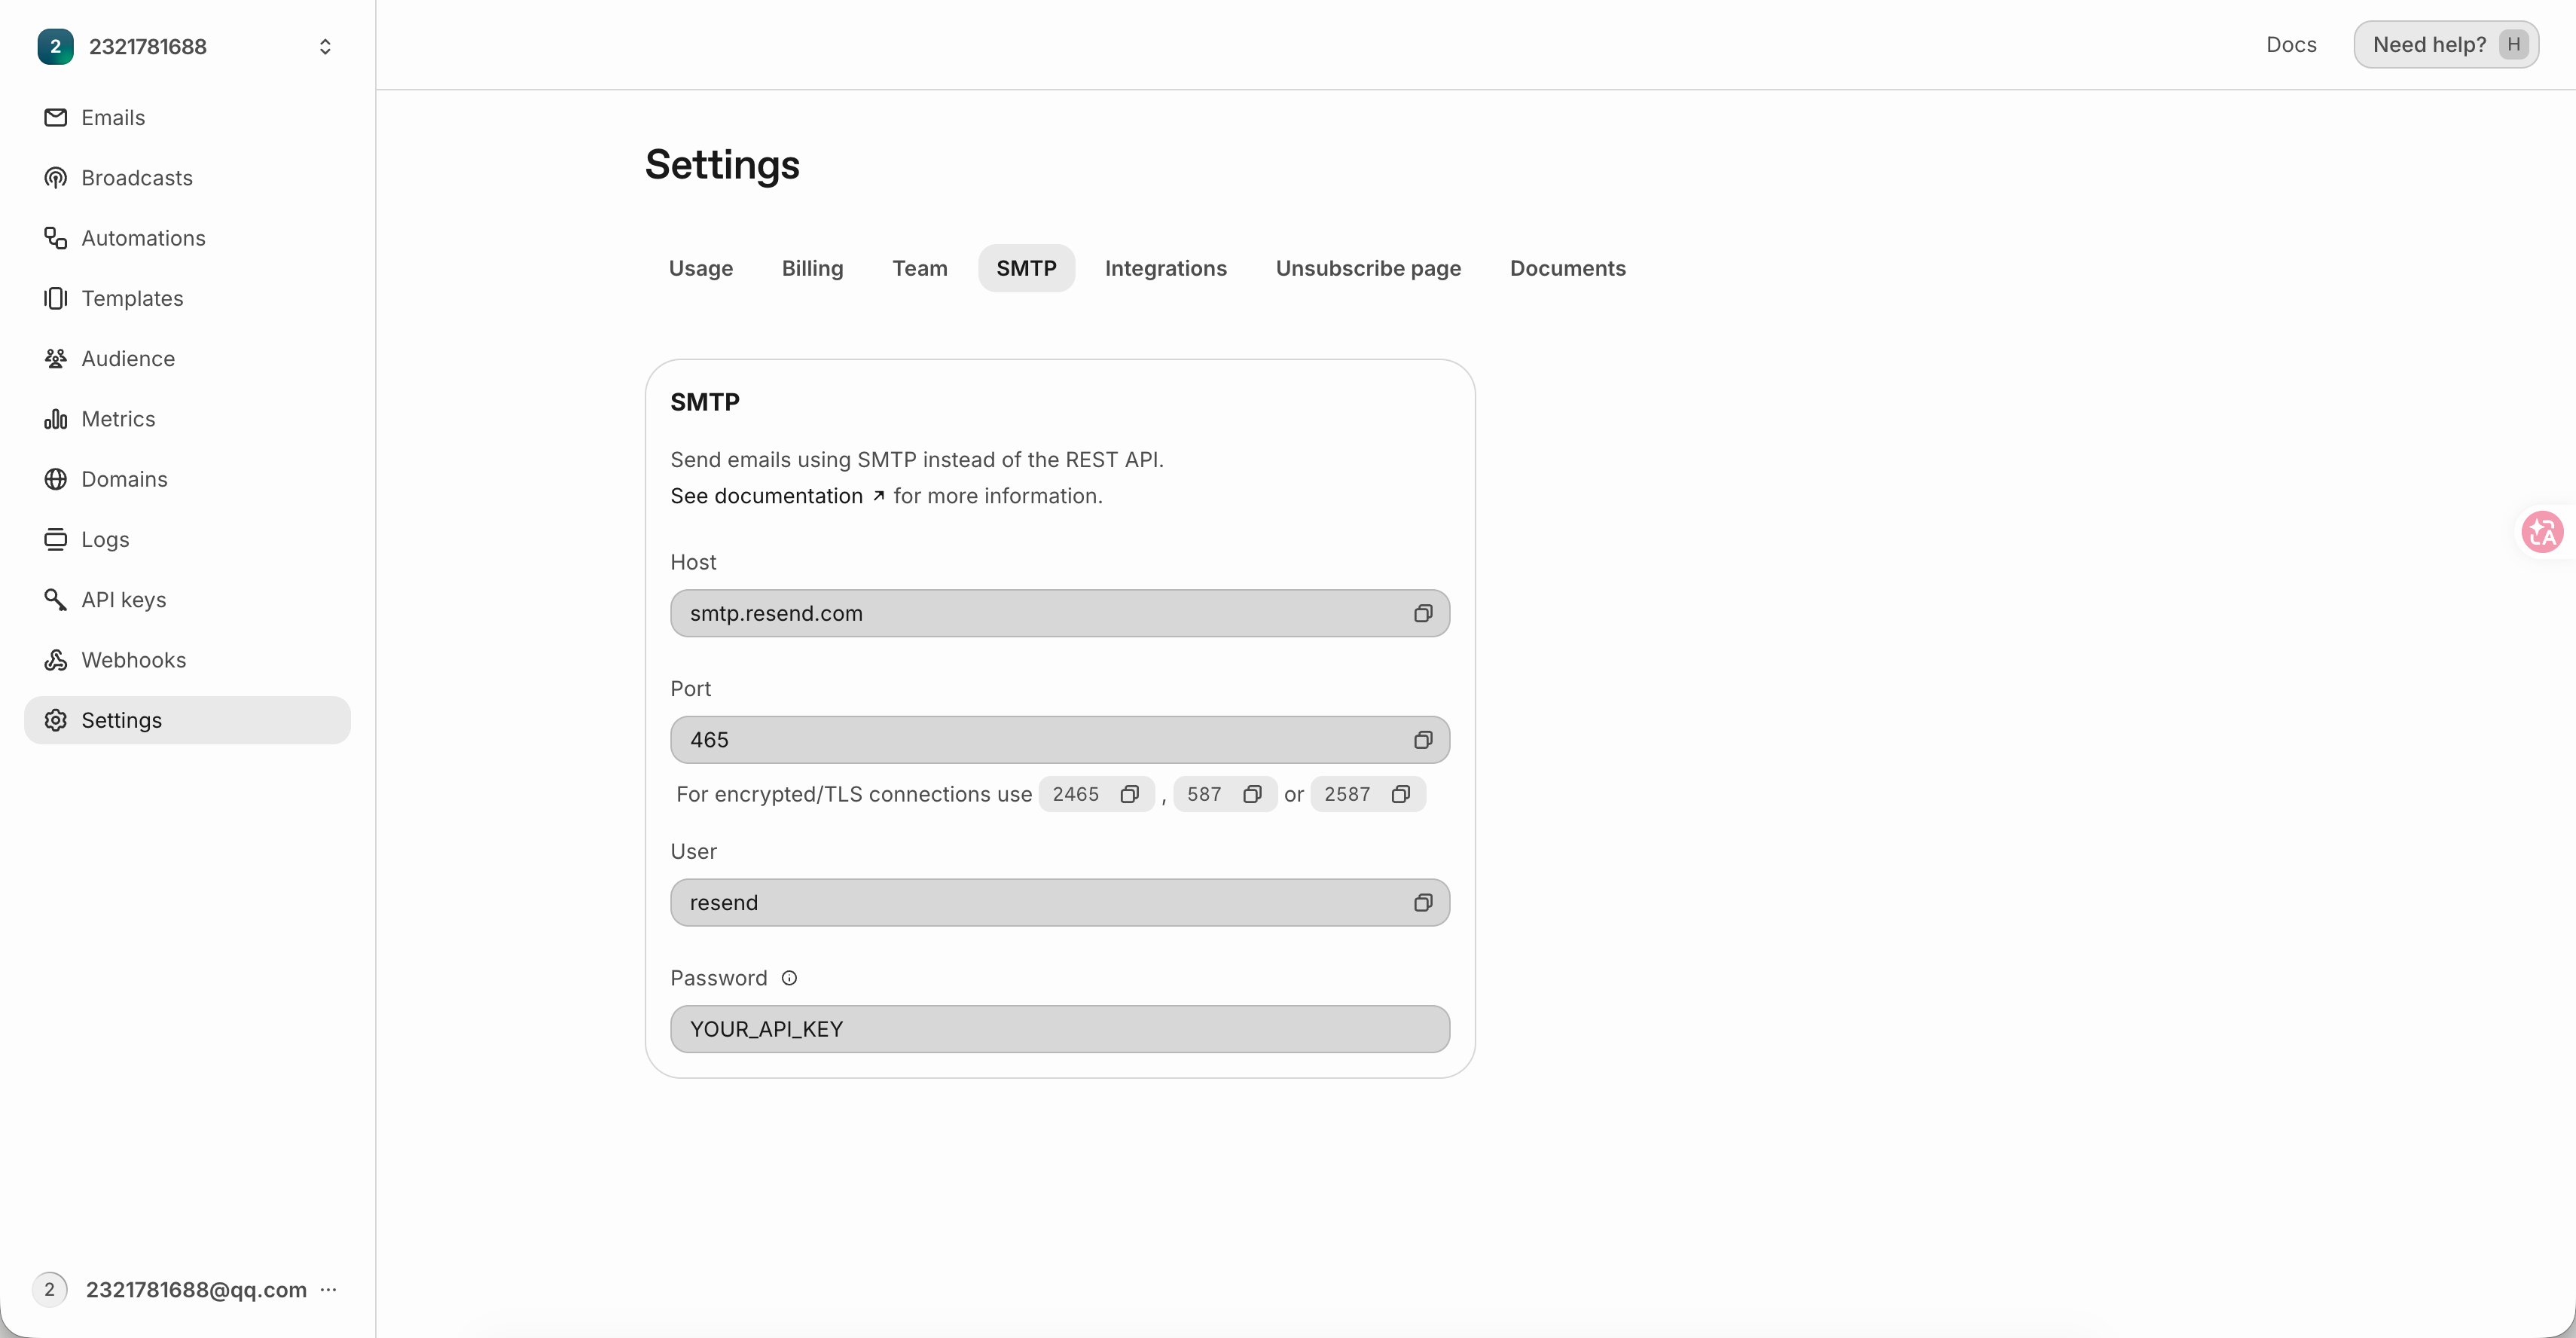Show Password info tooltip icon
The image size is (2576, 1338).
tap(789, 978)
